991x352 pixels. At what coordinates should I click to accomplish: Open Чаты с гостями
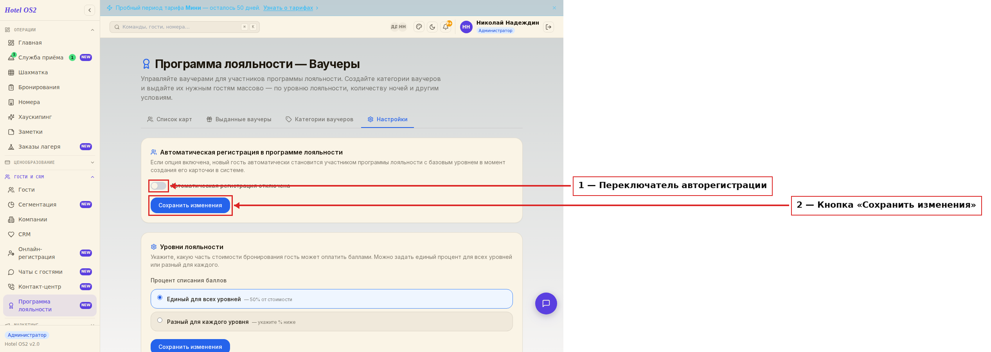click(50, 272)
